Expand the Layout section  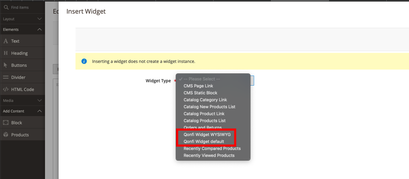22,19
